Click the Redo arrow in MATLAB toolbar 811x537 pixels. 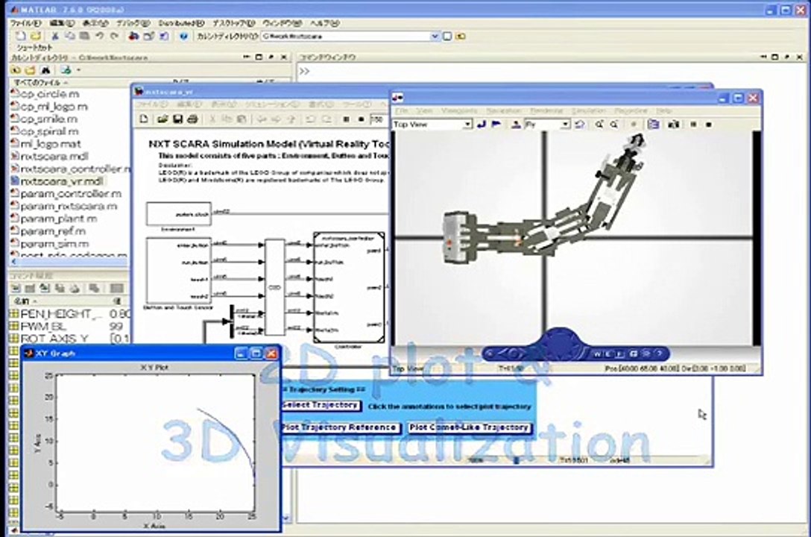point(114,37)
